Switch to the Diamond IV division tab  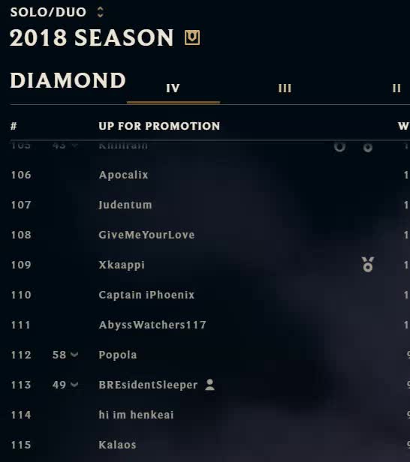pos(173,88)
